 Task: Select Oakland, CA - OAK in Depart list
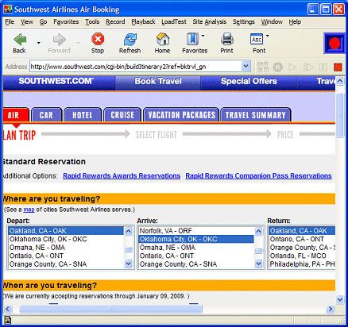pos(66,231)
